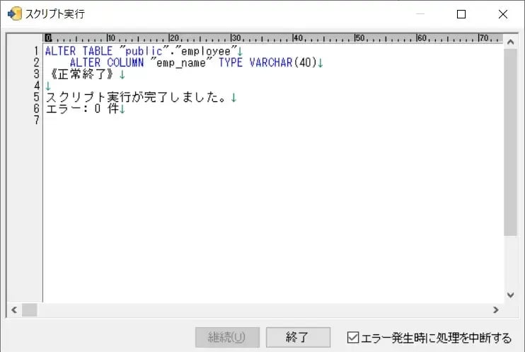Click the horizontal scrollbar right arrow
The image size is (525, 352).
(495, 310)
